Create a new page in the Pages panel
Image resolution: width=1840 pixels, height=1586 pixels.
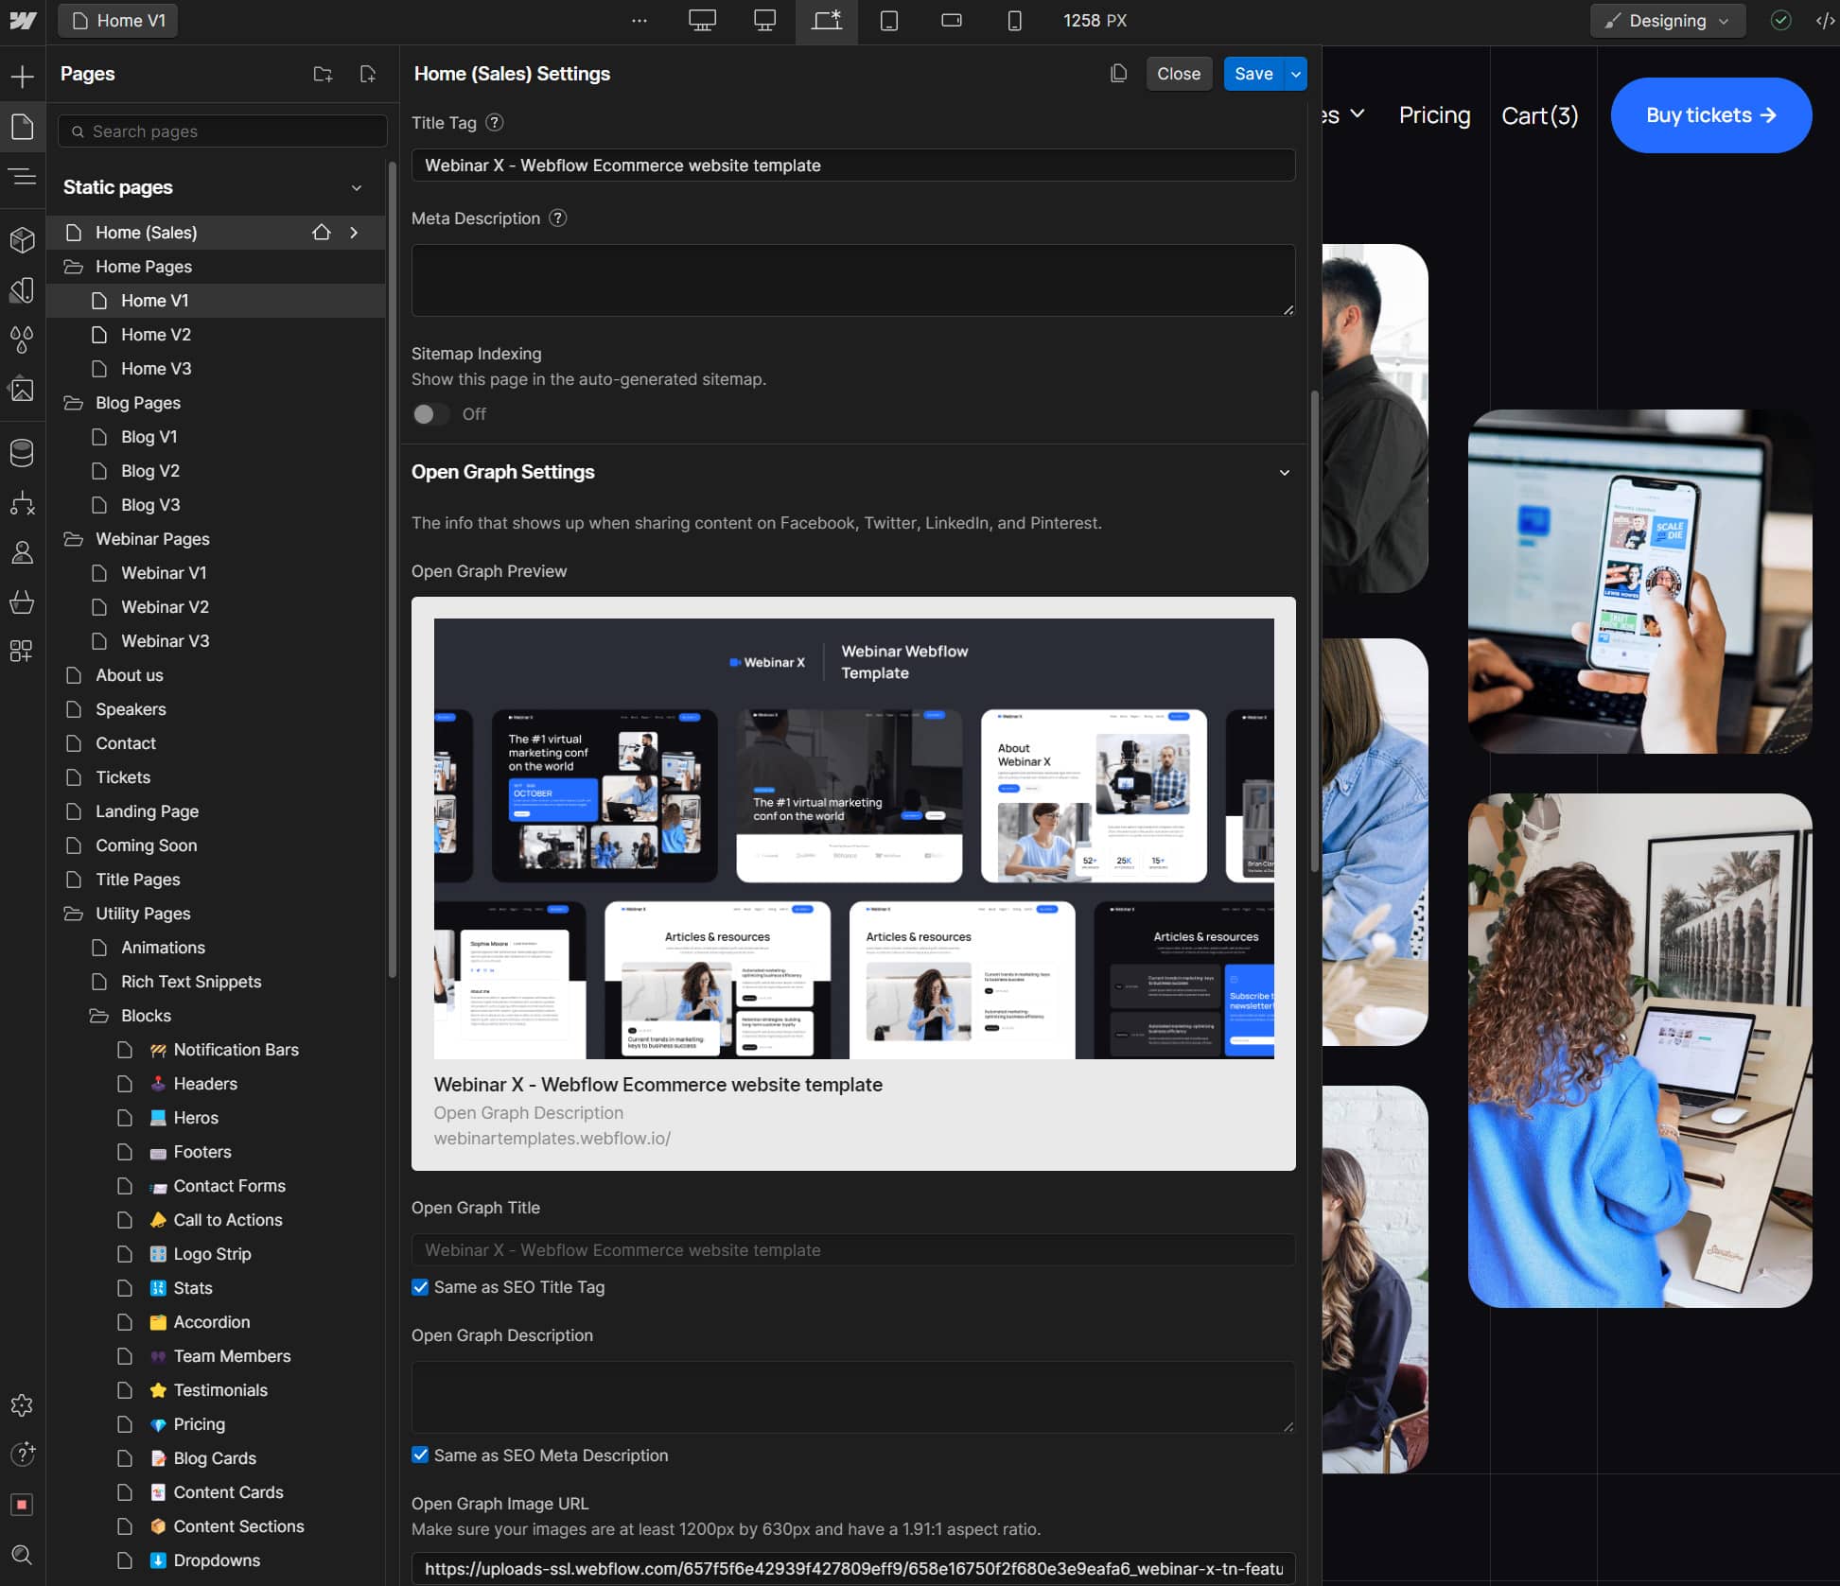pyautogui.click(x=369, y=74)
